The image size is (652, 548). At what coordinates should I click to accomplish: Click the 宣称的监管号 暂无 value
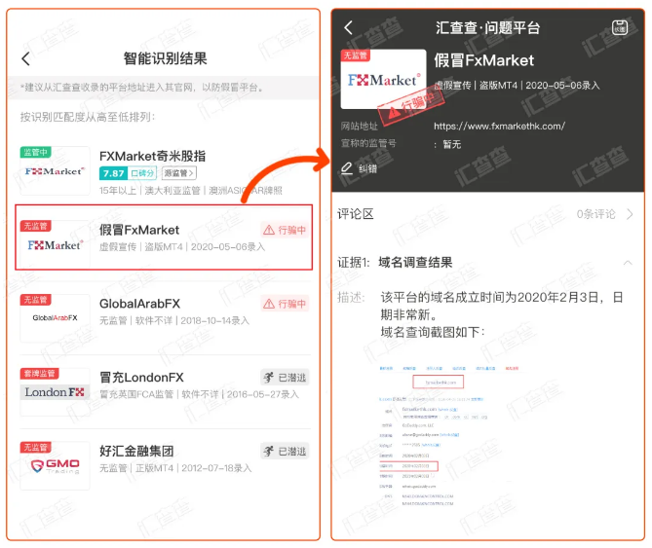pos(451,144)
